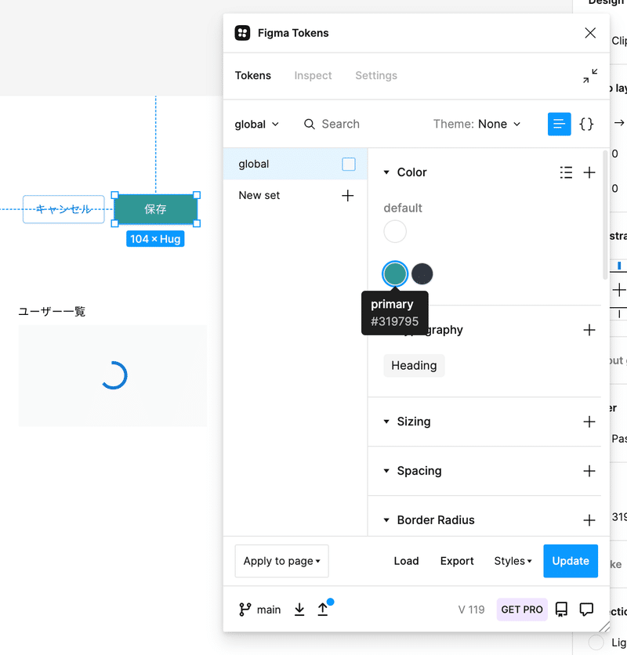627x655 pixels.
Task: Add a new Sizing token
Action: [589, 422]
